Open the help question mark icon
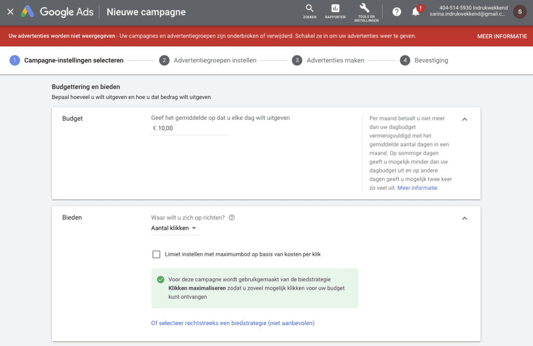533x346 pixels. (x=397, y=12)
